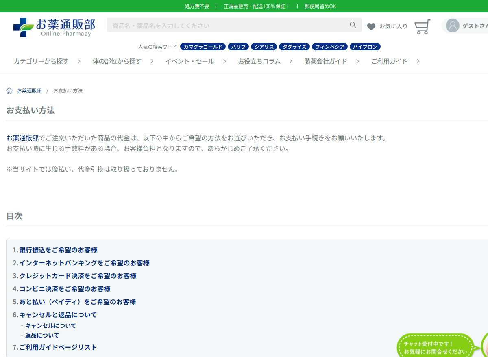The width and height of the screenshot is (488, 357).
Task: Open the green chat support bubble
Action: [435, 347]
